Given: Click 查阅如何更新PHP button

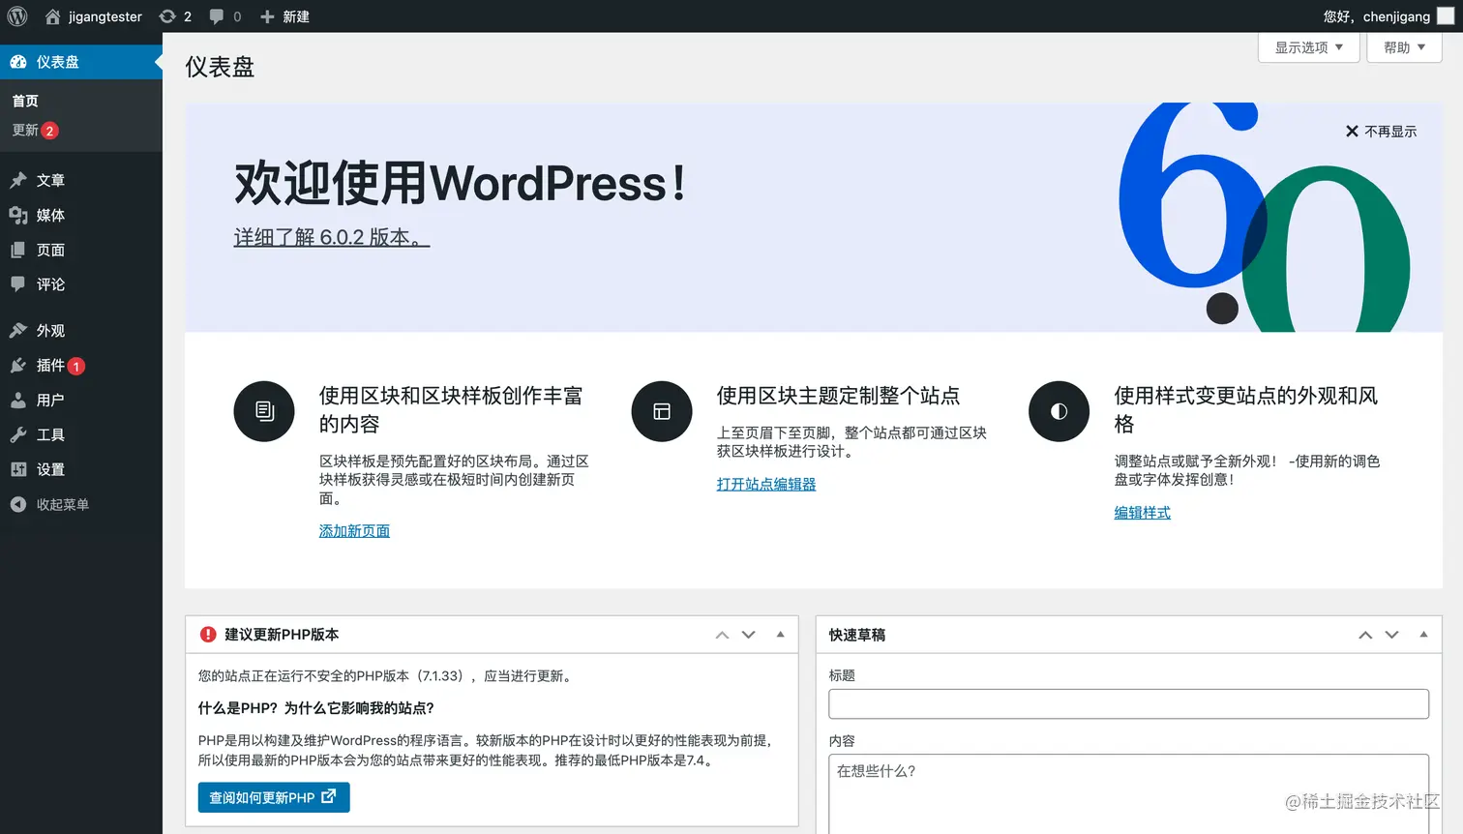Looking at the screenshot, I should coord(274,797).
